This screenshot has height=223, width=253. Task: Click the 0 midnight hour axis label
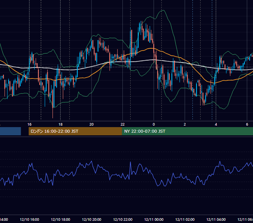(154, 125)
